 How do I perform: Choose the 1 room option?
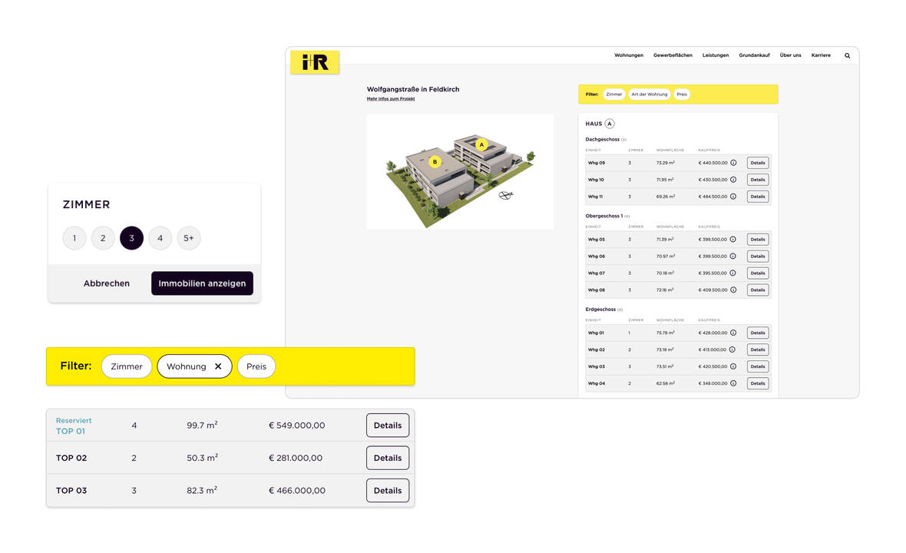pos(74,238)
